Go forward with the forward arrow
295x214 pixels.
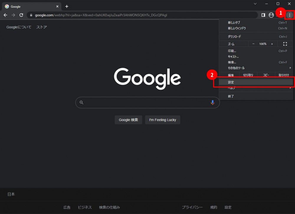pyautogui.click(x=13, y=15)
